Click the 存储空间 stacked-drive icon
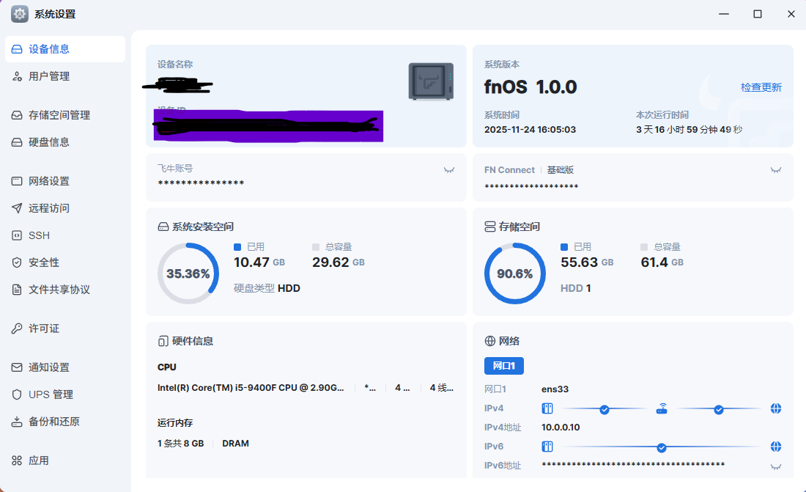The width and height of the screenshot is (806, 492). 490,227
